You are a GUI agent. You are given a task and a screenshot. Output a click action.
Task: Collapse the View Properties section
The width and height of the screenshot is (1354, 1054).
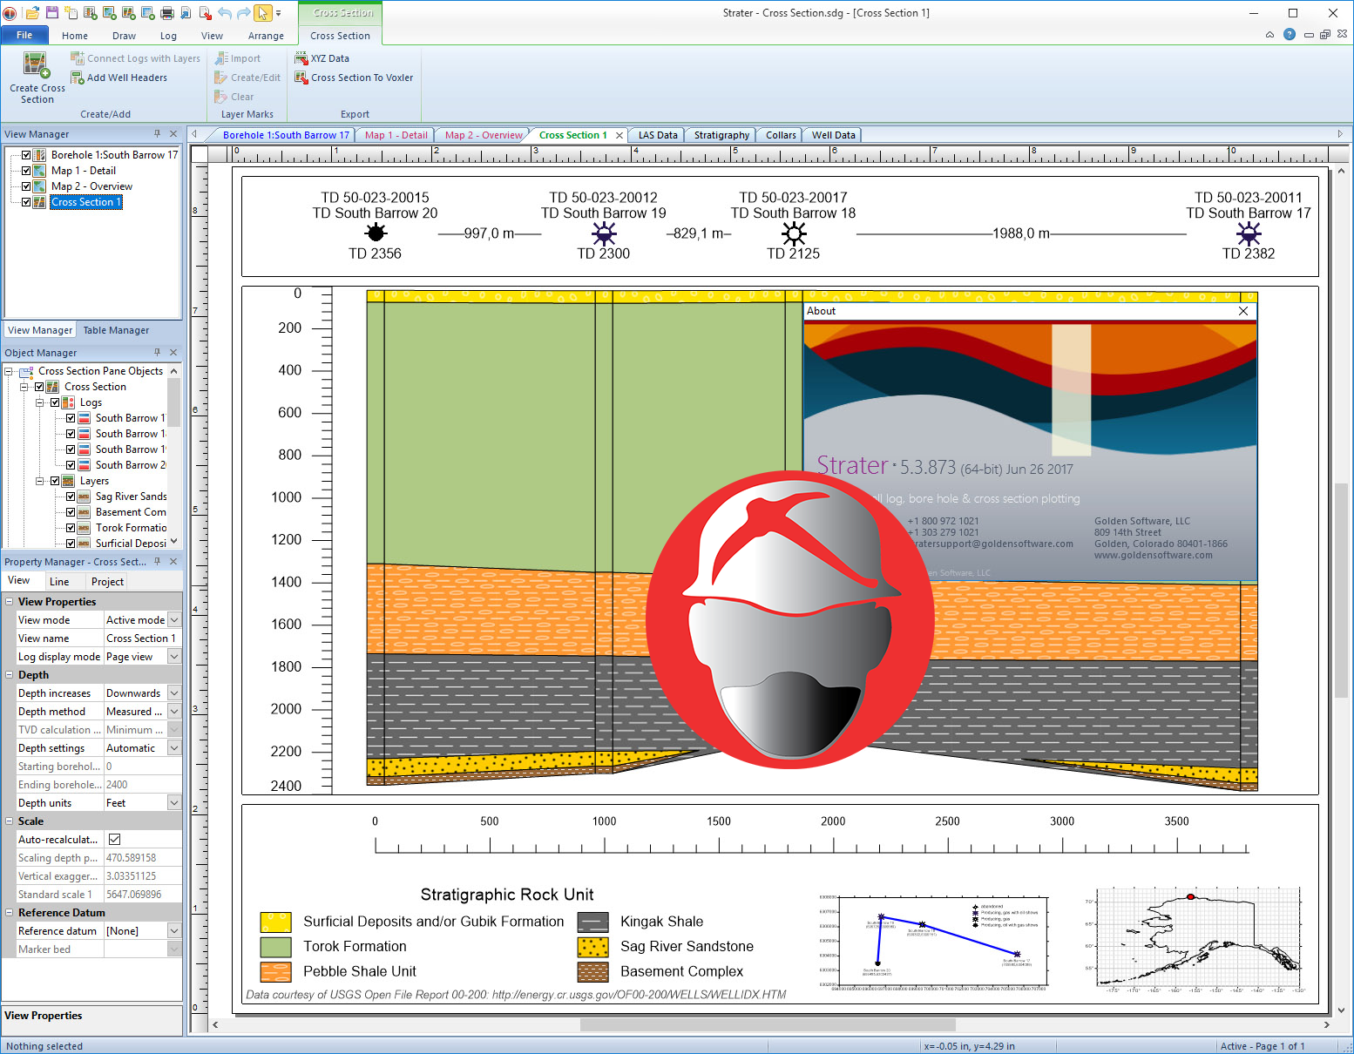[x=10, y=602]
